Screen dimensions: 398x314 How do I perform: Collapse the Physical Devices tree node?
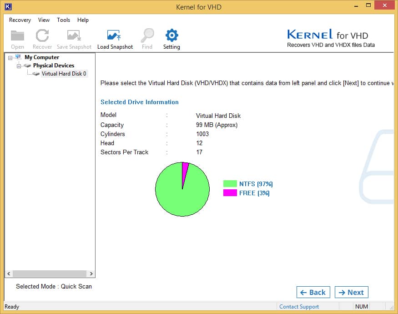click(19, 66)
